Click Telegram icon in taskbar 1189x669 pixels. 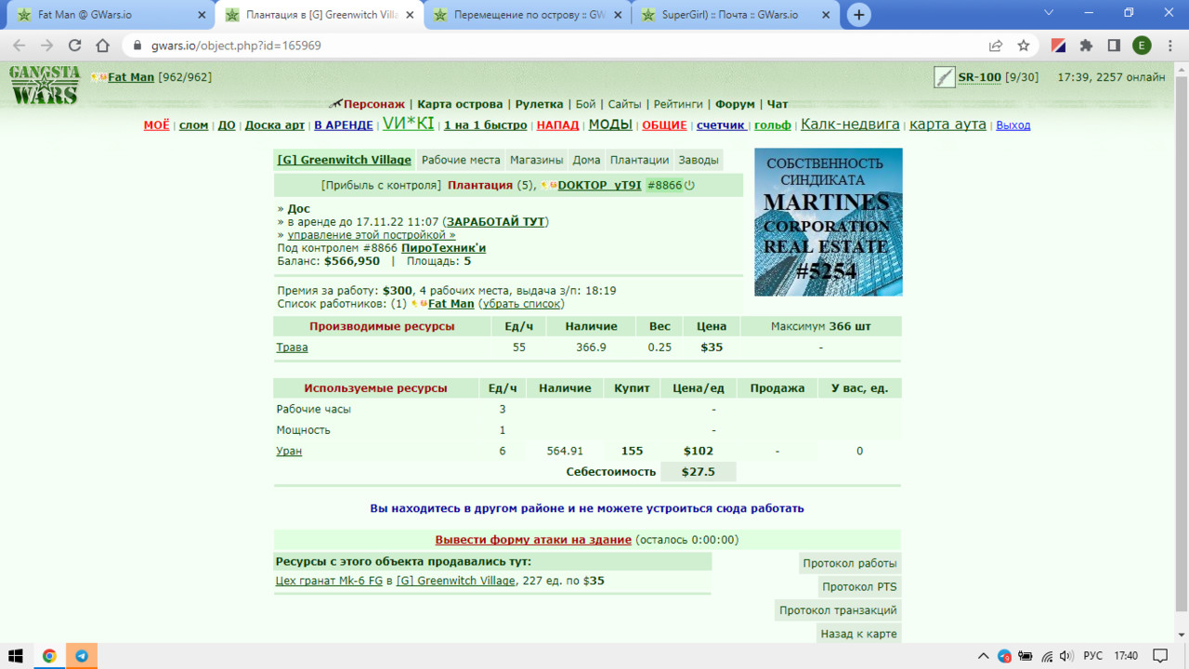pos(82,656)
